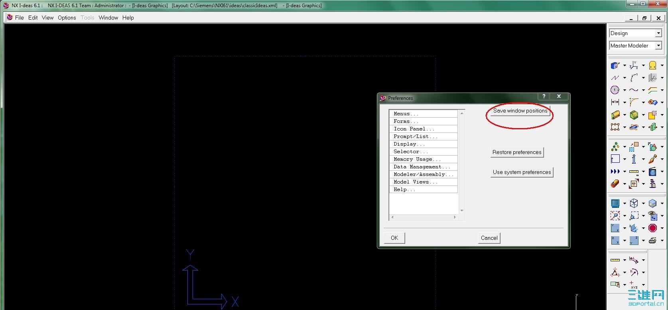Click the red stop-sign octagon icon
Image resolution: width=668 pixels, height=310 pixels.
(652, 228)
